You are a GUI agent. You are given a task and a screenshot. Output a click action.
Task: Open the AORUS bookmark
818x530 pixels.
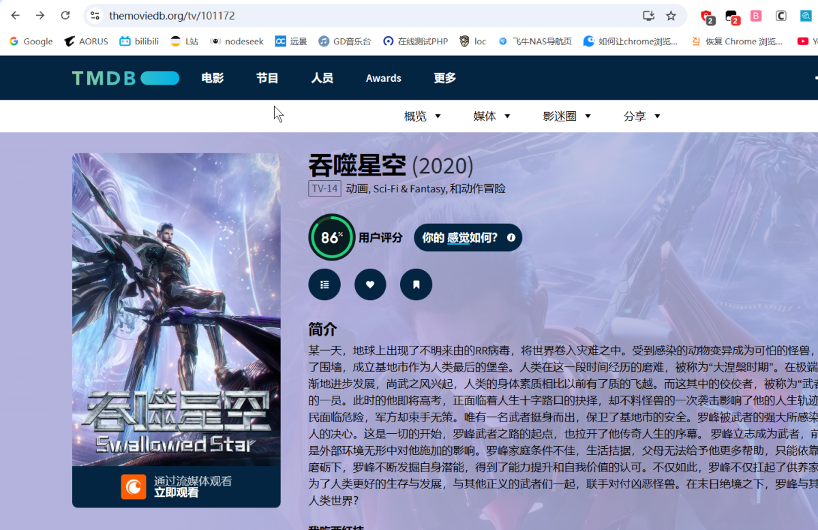pyautogui.click(x=86, y=41)
